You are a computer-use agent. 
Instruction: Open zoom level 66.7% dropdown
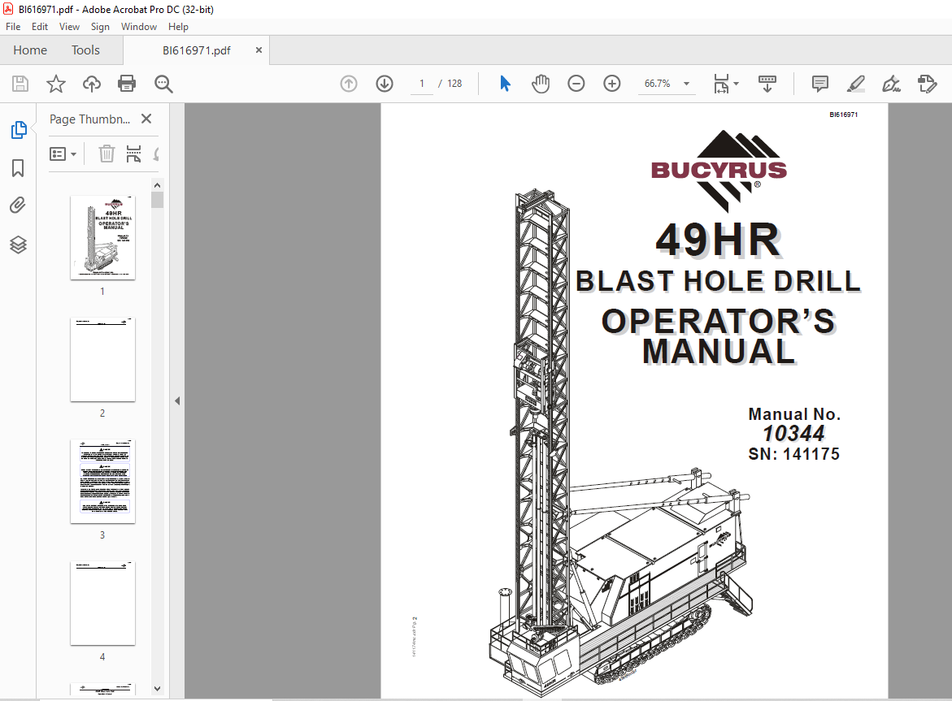click(x=687, y=84)
